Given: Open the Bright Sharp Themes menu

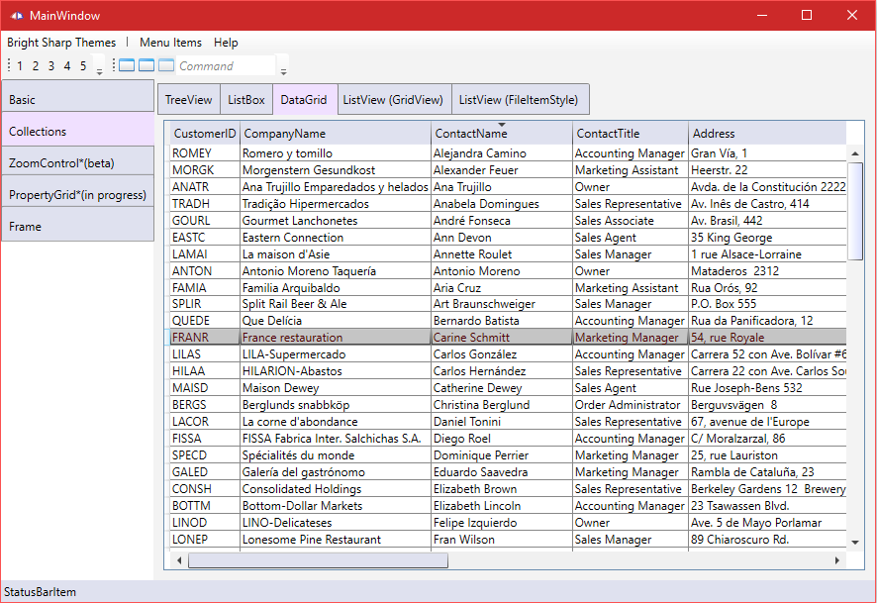Looking at the screenshot, I should pos(61,43).
